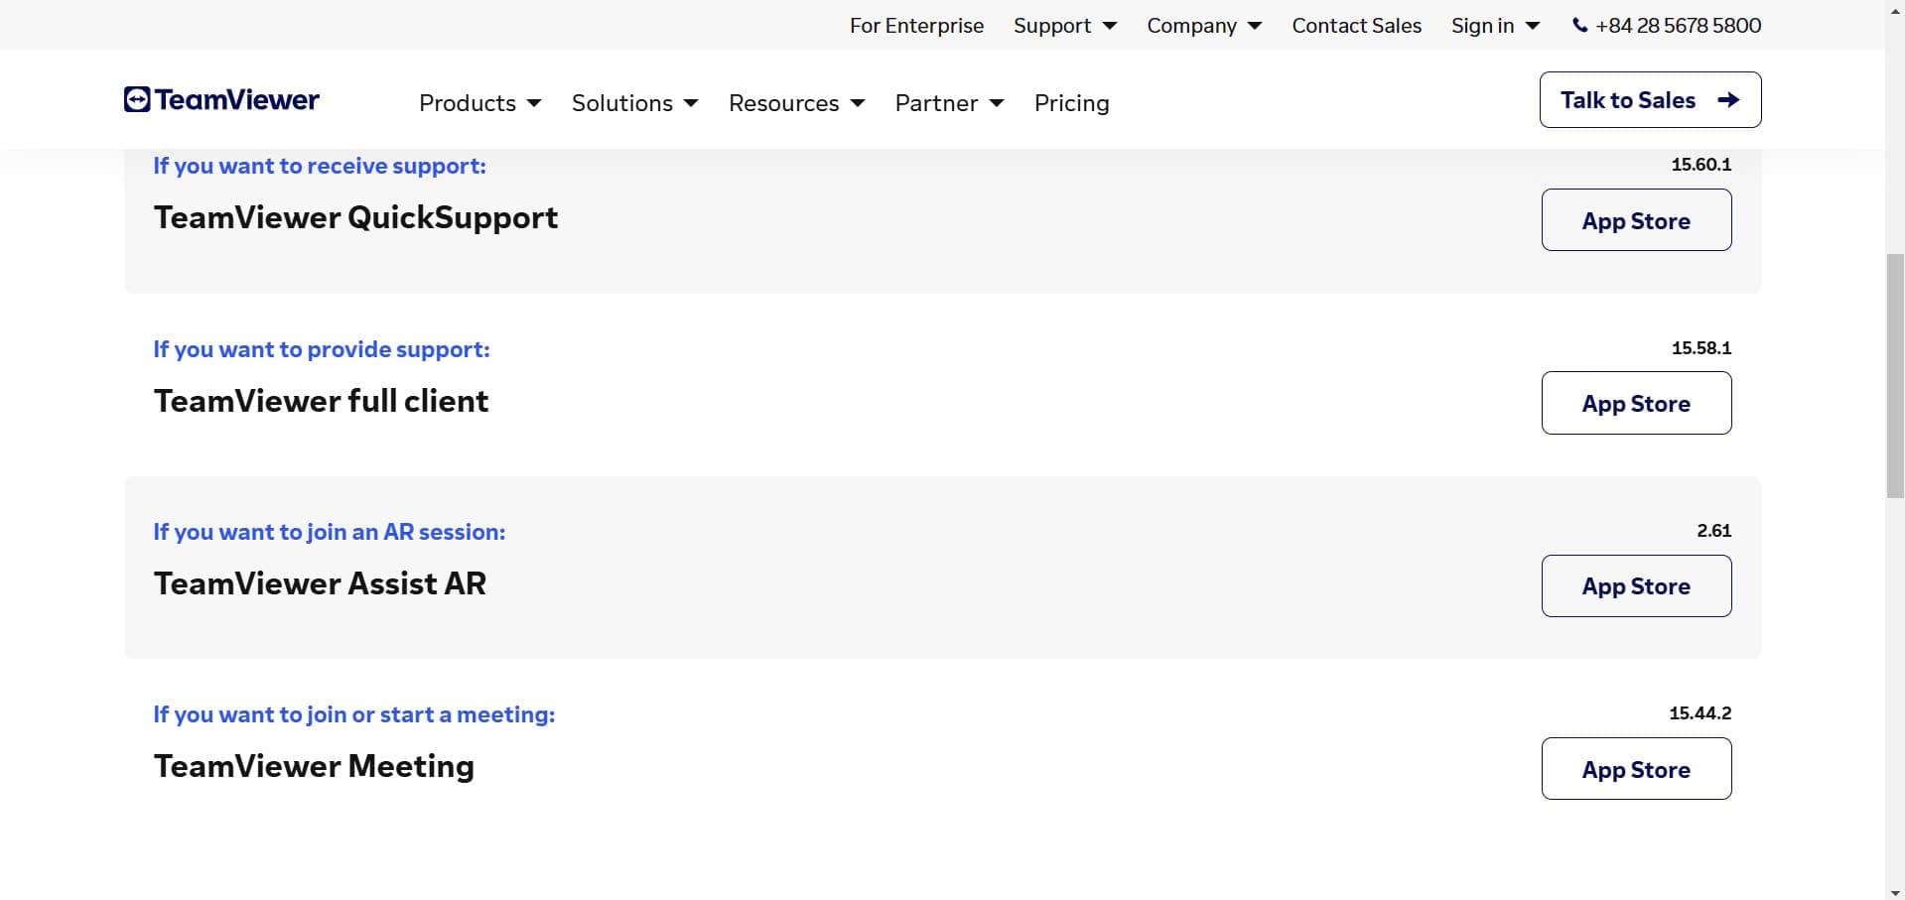Expand the Resources menu
Image resolution: width=1905 pixels, height=900 pixels.
tap(796, 103)
